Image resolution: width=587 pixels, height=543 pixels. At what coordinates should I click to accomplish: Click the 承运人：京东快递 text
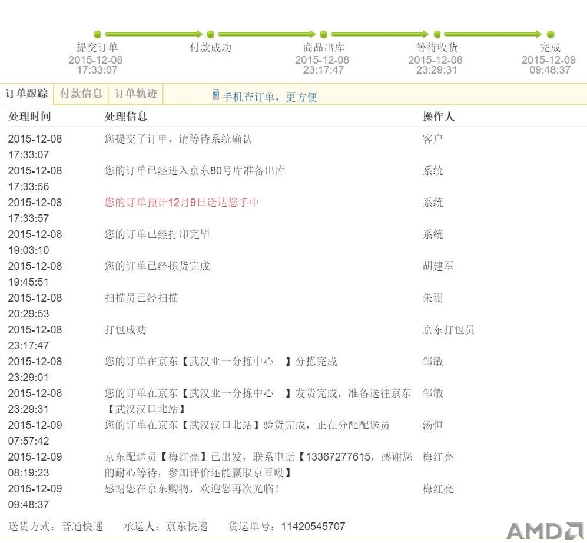click(x=165, y=527)
